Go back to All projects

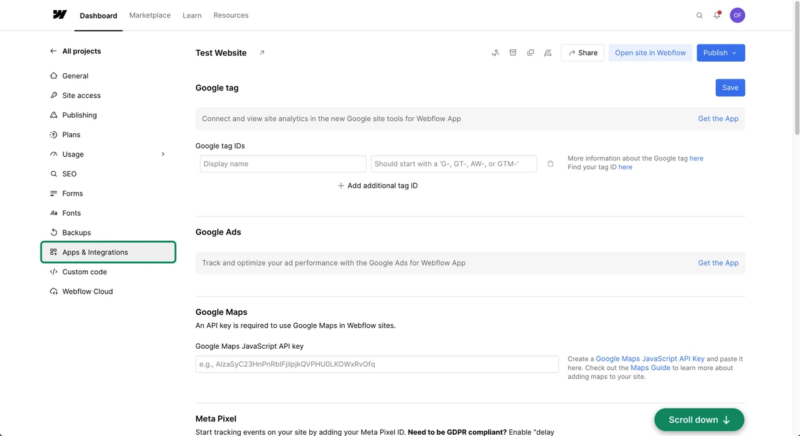pyautogui.click(x=75, y=51)
